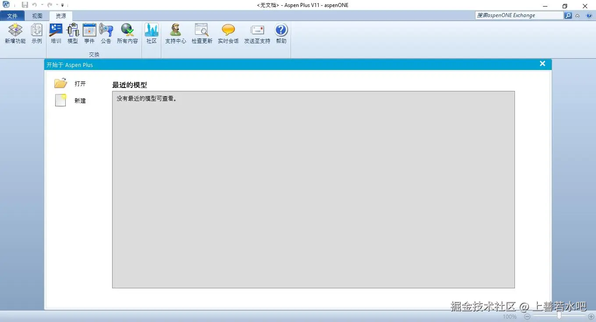Click the 新建 new label
This screenshot has width=596, height=322.
click(x=80, y=101)
